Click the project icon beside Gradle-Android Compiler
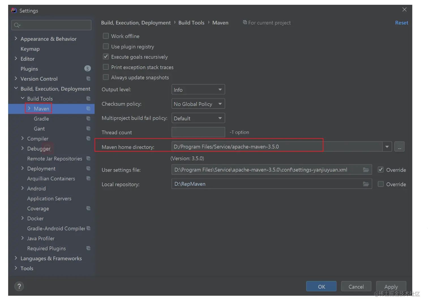 point(88,228)
